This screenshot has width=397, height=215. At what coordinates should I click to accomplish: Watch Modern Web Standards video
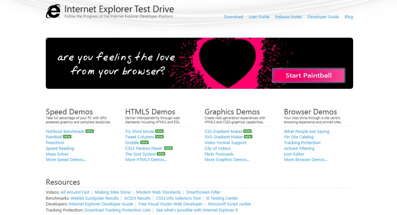[x=159, y=192]
